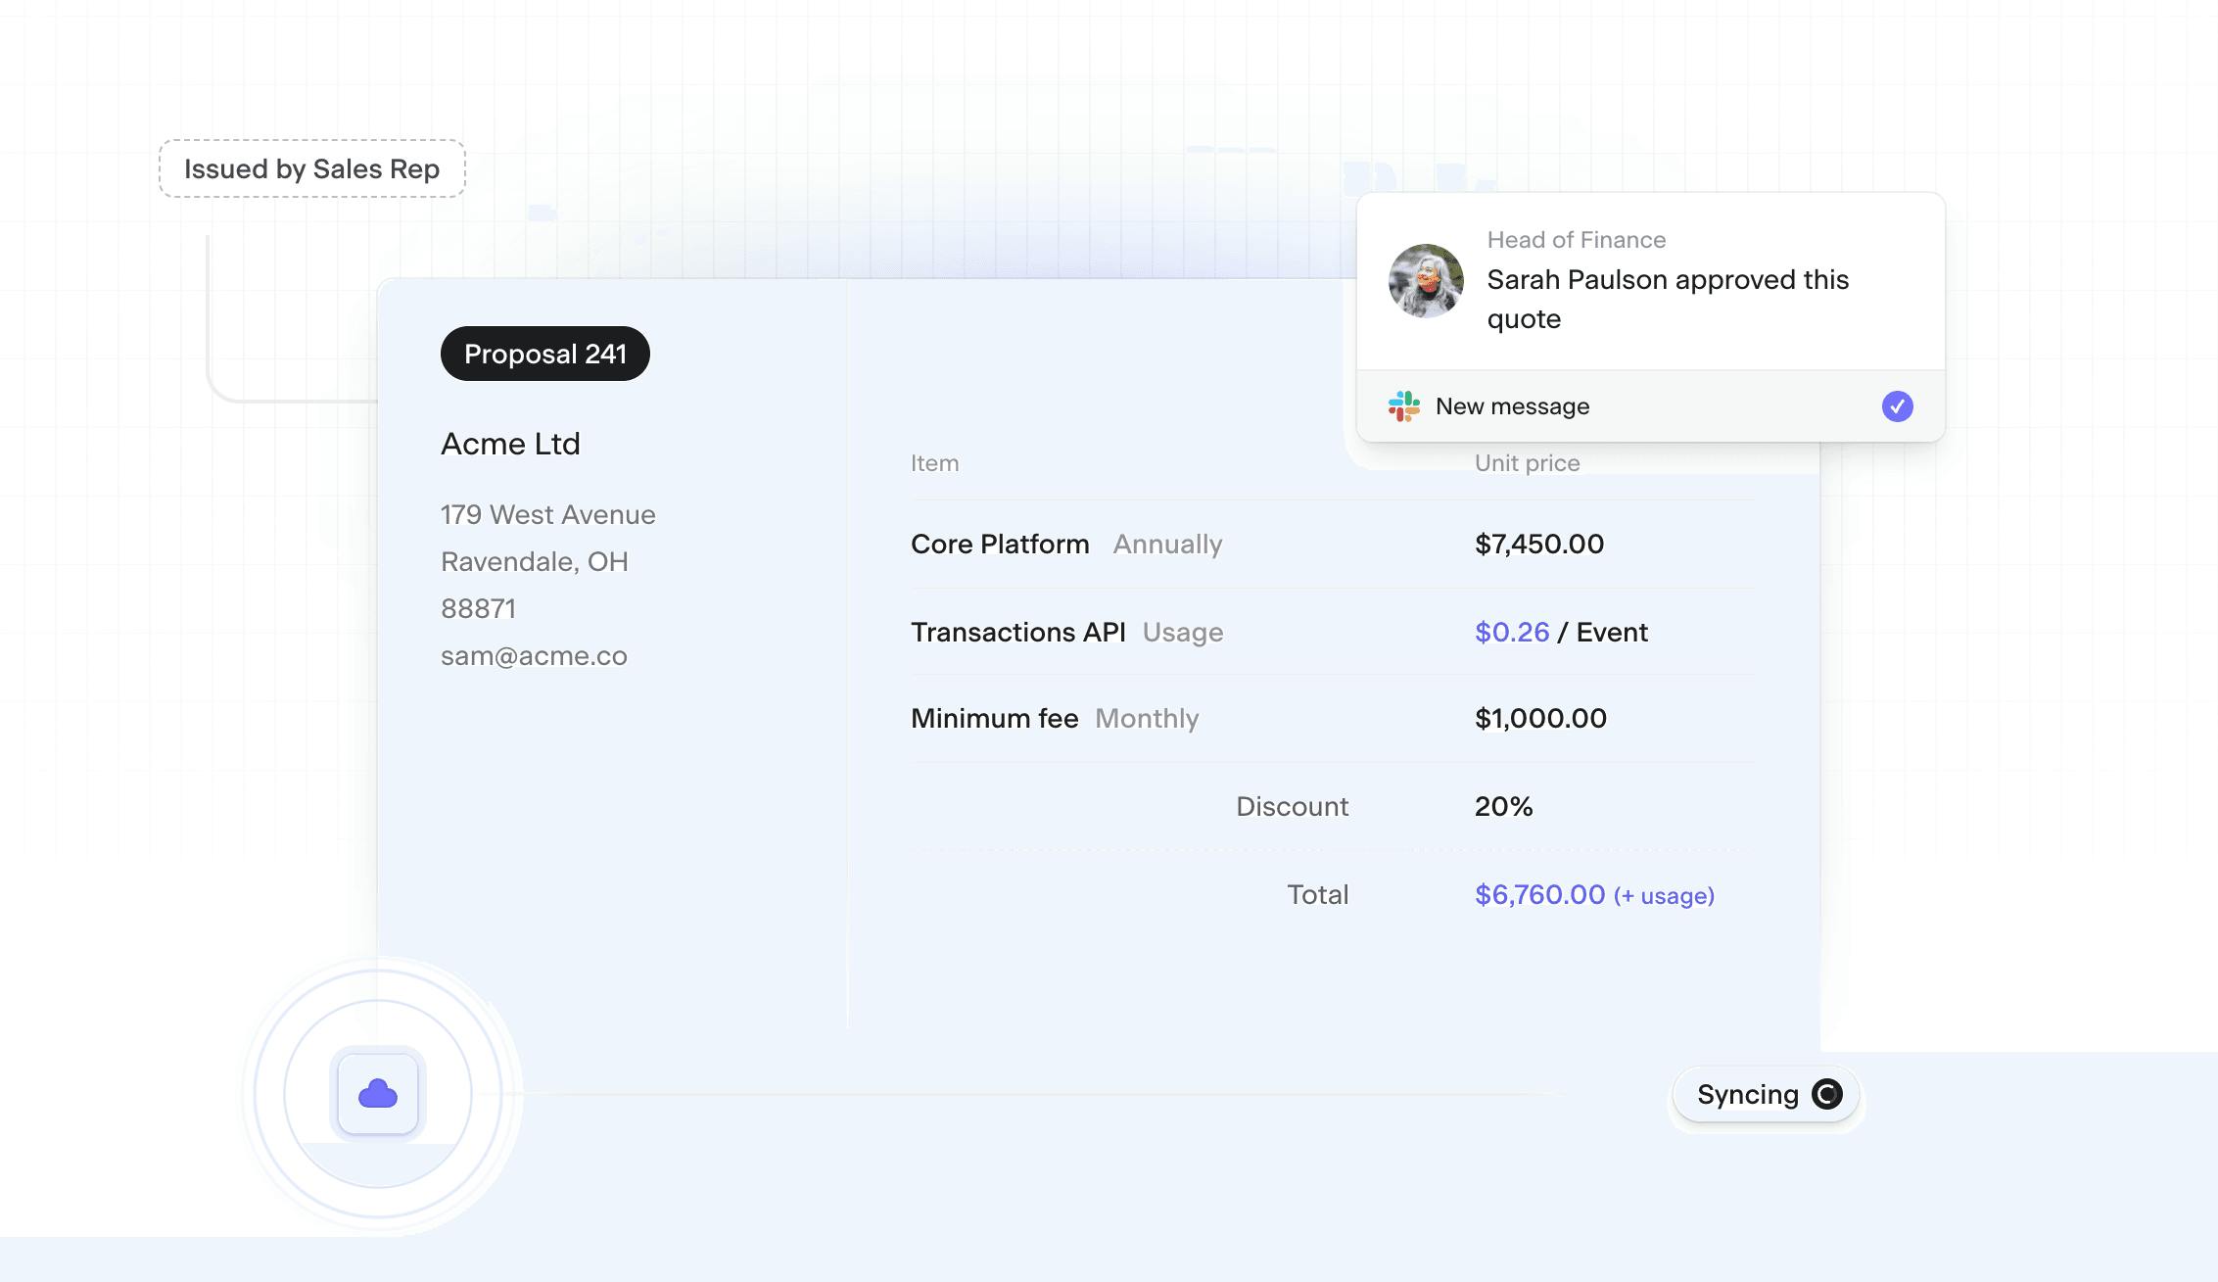The width and height of the screenshot is (2218, 1282).
Task: Click the Proposal 241 badge
Action: click(544, 354)
